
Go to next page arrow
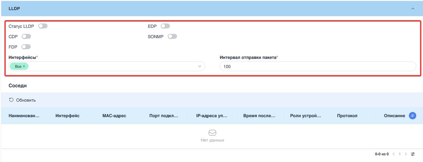tap(406, 154)
